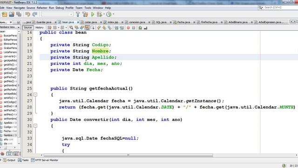
Task: Collapse the getfechaActual method fold at line 26
Action: pos(35,95)
